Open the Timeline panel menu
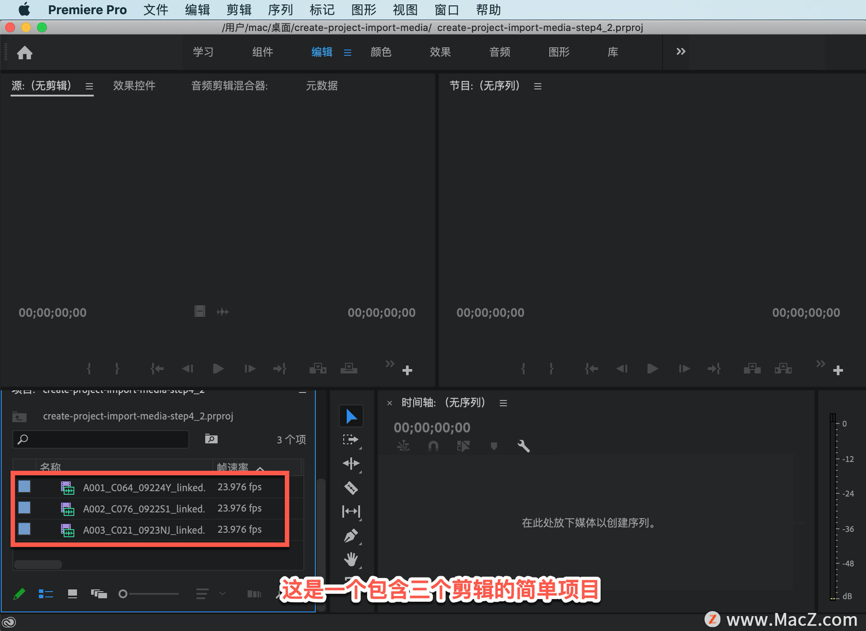866x631 pixels. 503,403
